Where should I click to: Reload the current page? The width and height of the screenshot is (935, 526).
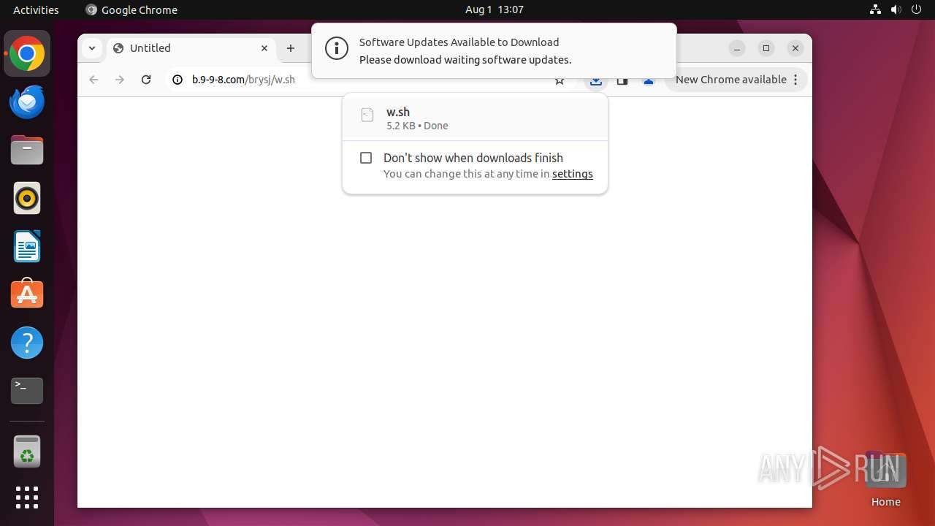coord(146,80)
